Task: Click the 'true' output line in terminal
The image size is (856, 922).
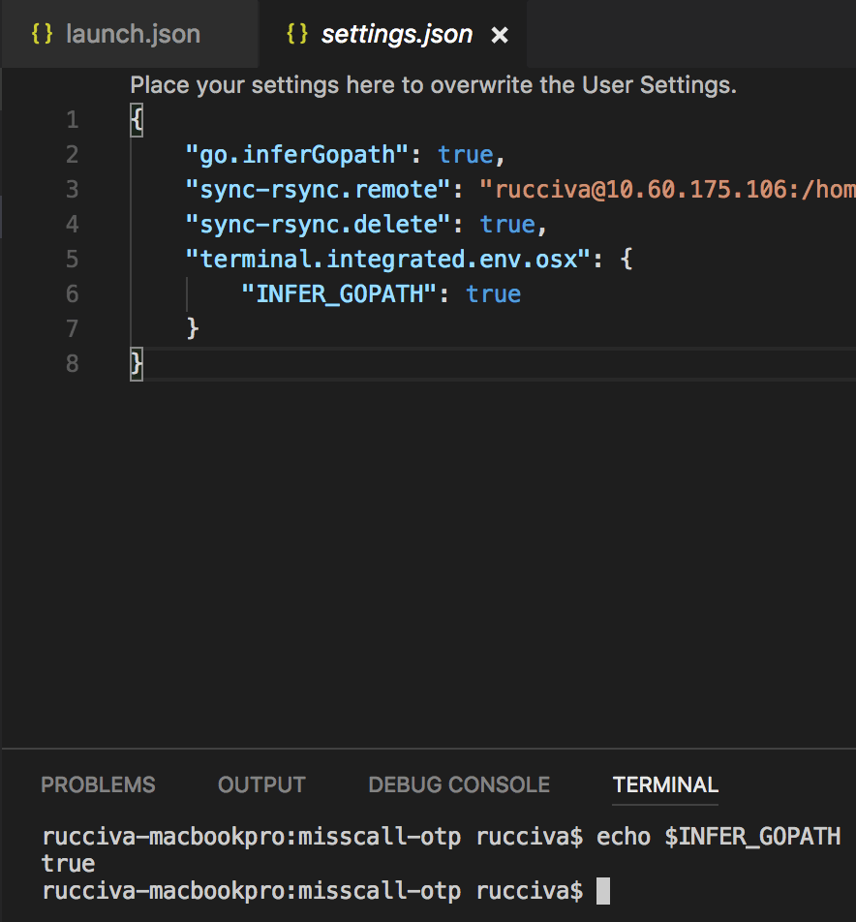Action: [68, 864]
